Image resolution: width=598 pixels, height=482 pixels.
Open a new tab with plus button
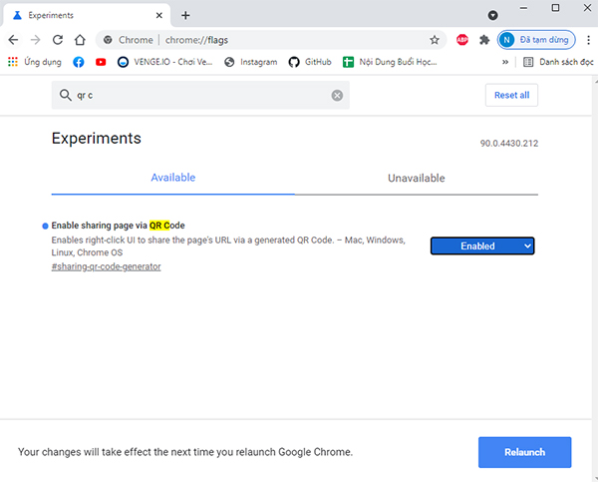point(185,15)
